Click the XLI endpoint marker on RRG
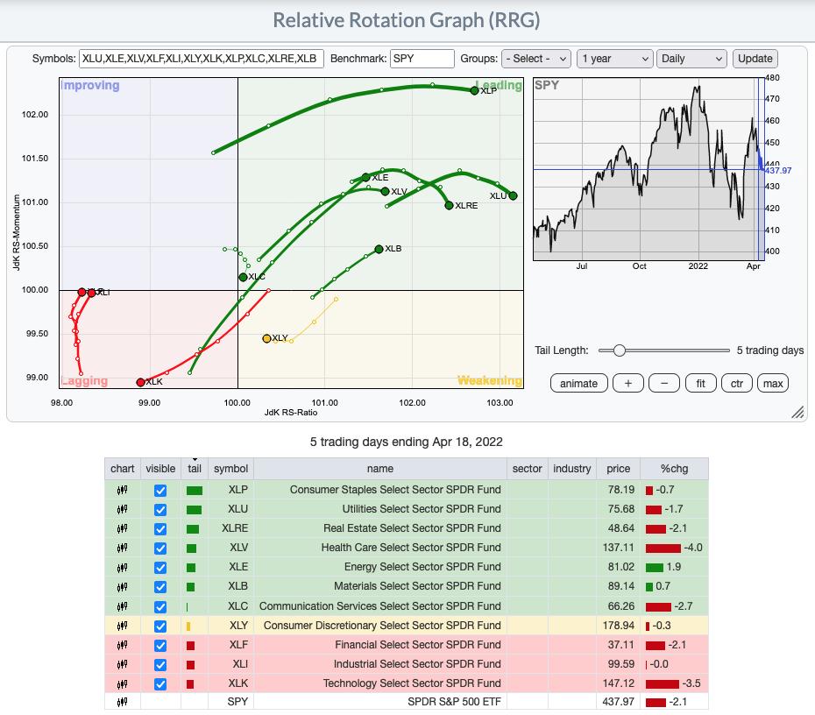 91,293
